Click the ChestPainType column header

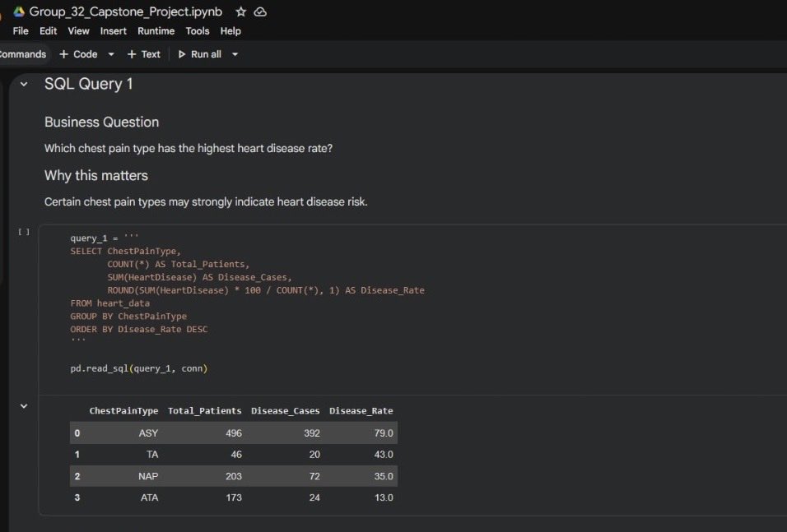[x=123, y=410]
